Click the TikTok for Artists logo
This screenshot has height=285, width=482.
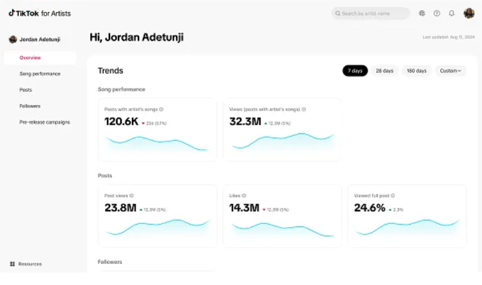pyautogui.click(x=40, y=13)
